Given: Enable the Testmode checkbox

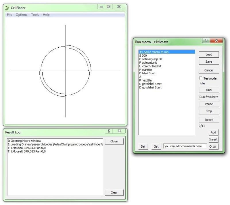Looking at the screenshot, I should click(x=200, y=78).
